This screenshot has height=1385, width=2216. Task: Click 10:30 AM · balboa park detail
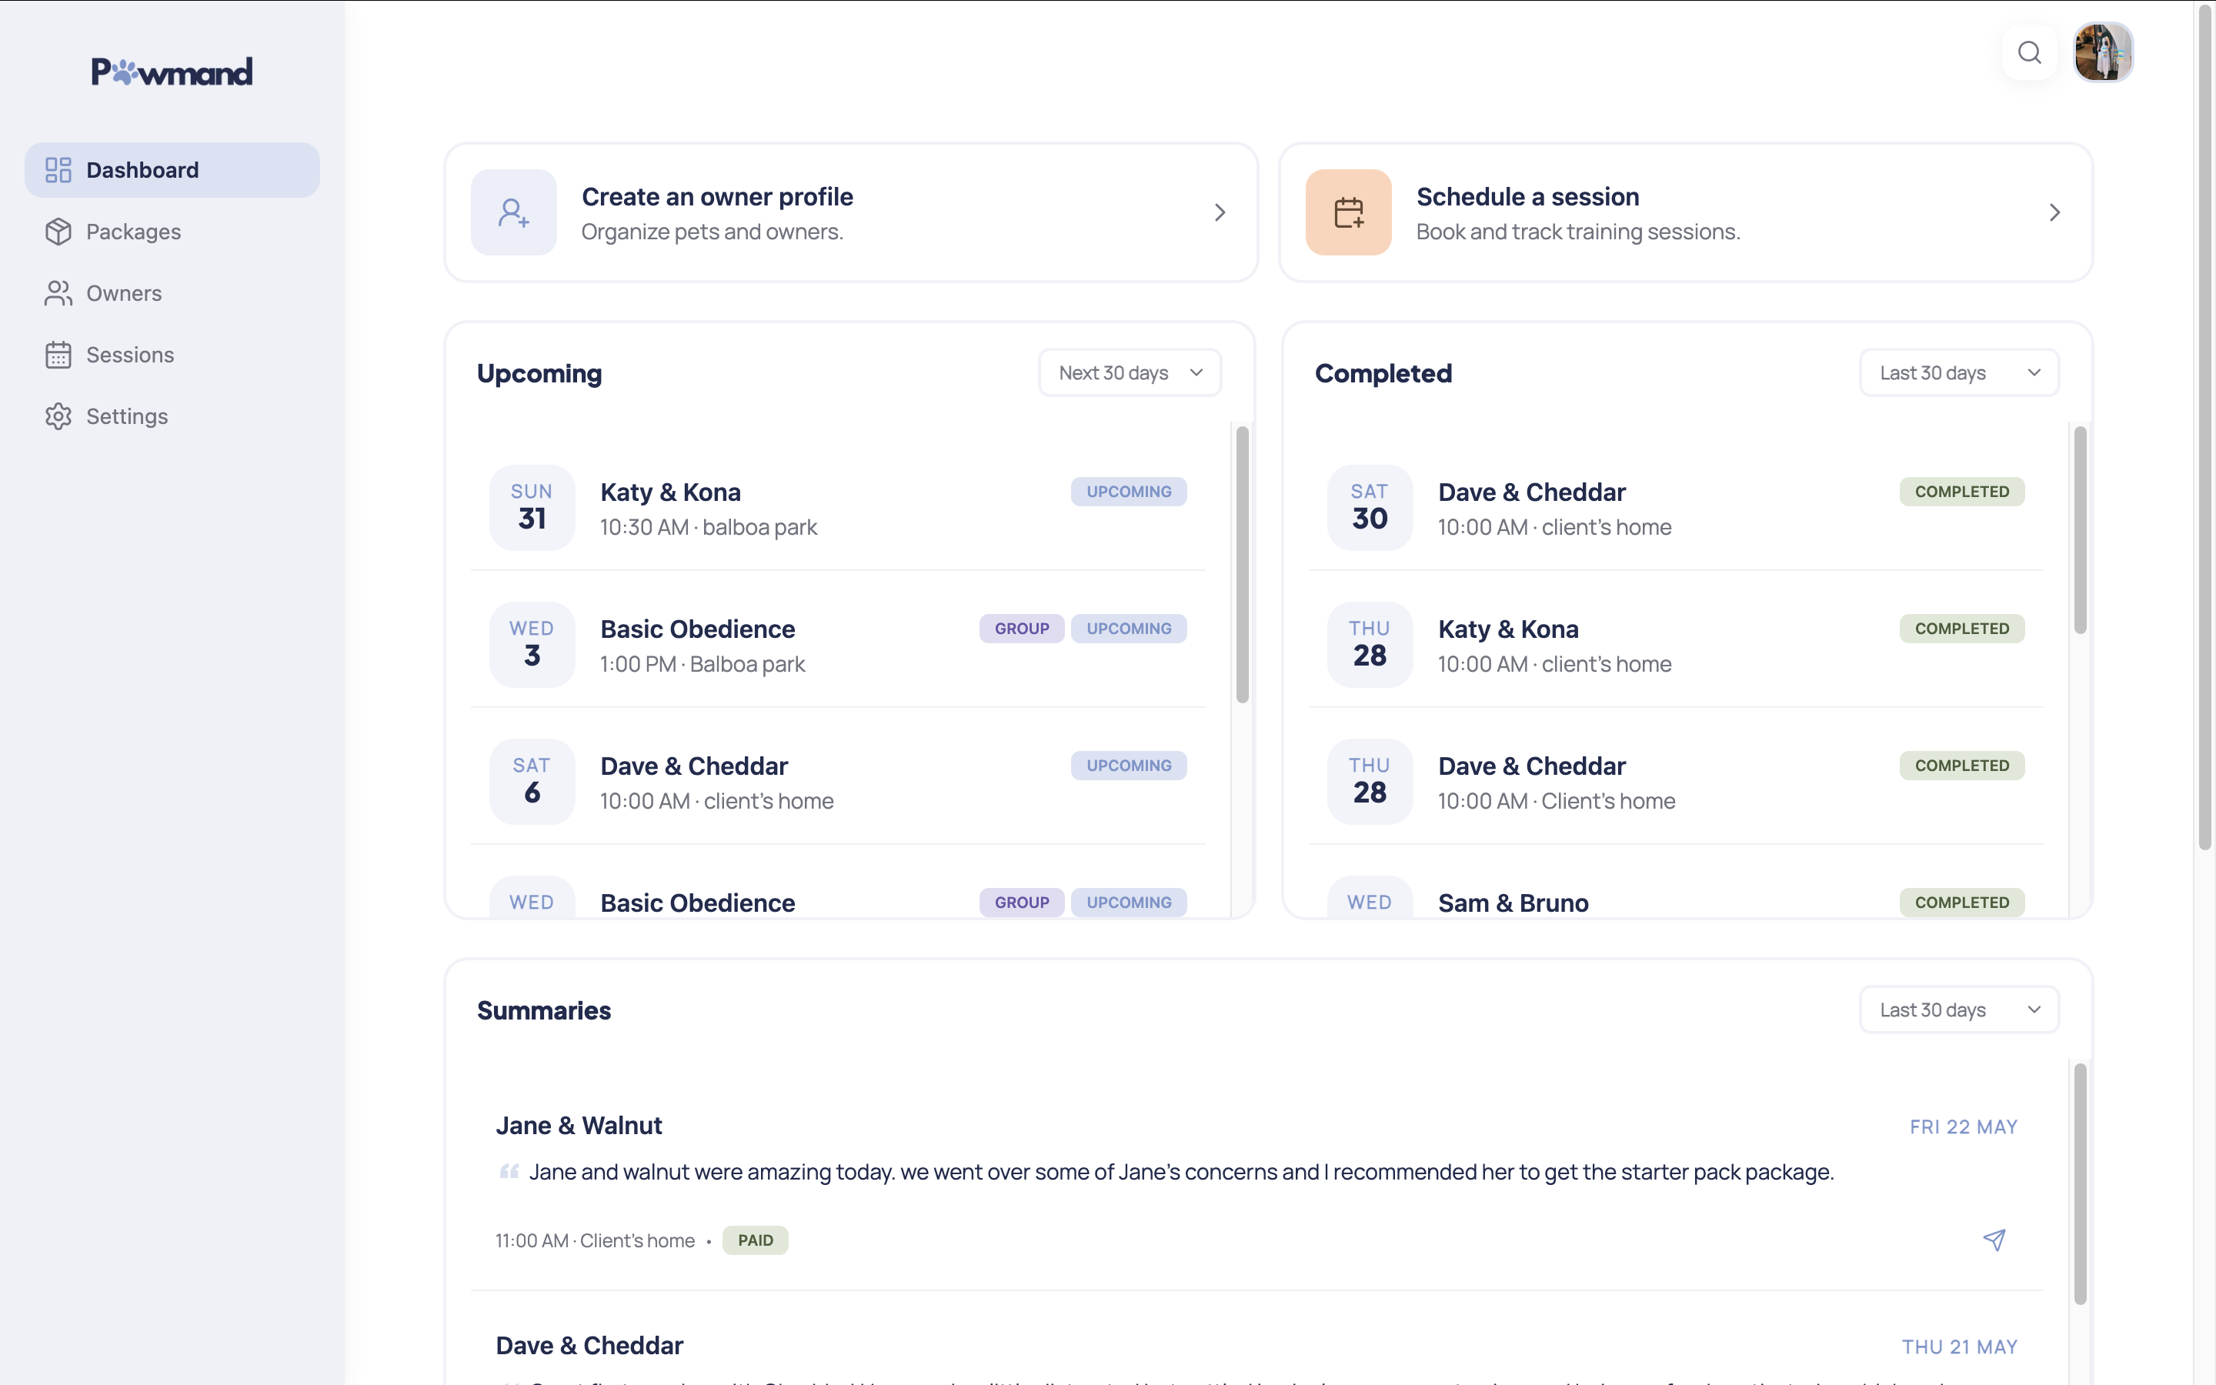(708, 528)
